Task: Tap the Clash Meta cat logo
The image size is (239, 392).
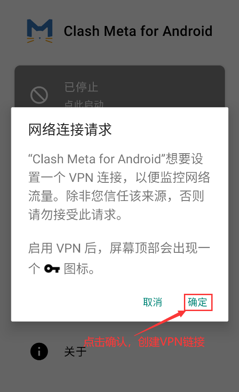Action: [40, 31]
